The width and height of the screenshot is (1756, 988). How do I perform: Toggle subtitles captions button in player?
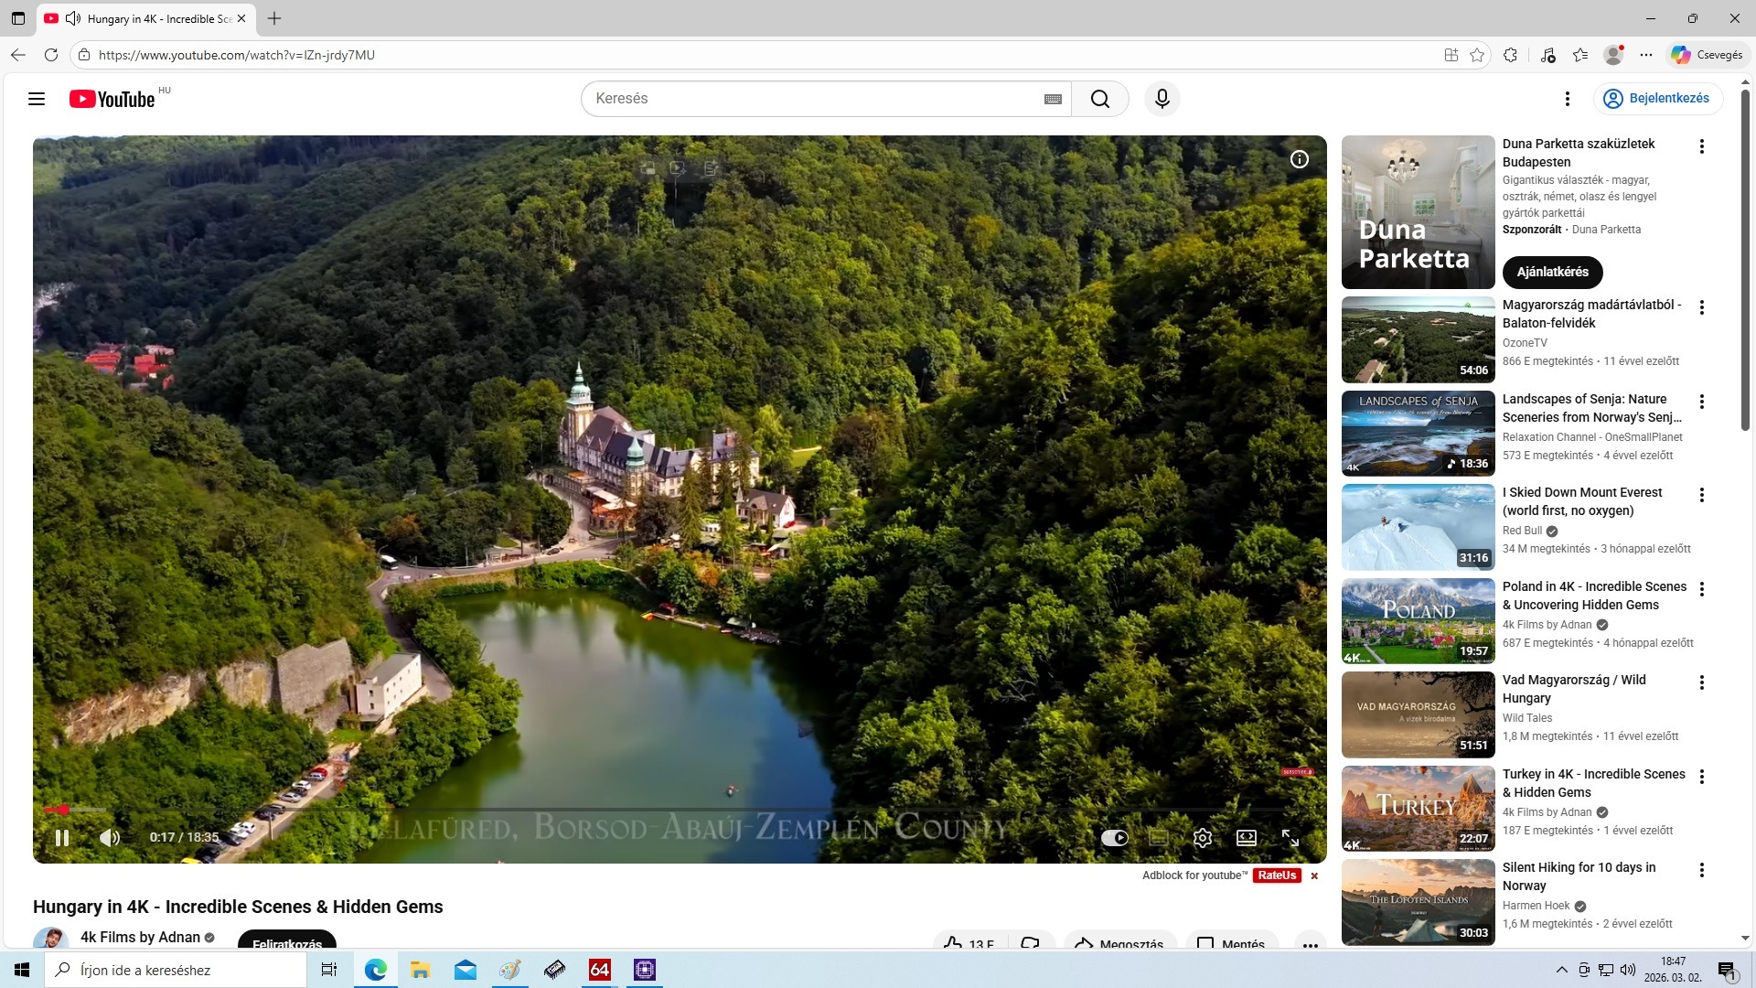(x=1159, y=837)
